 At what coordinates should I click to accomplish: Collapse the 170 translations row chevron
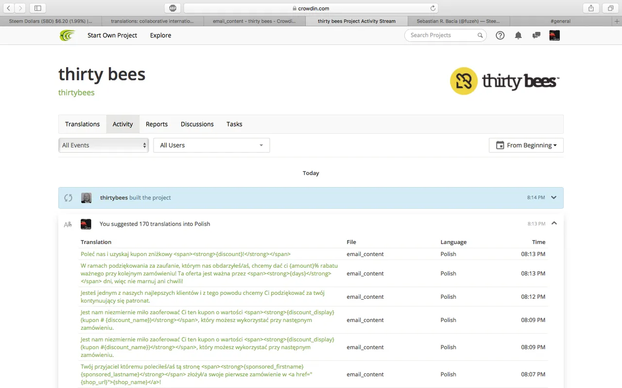point(554,224)
